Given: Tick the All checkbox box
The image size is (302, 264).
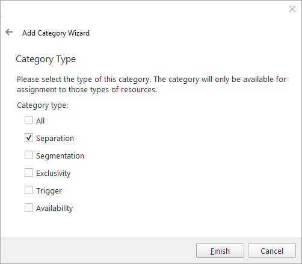Looking at the screenshot, I should tap(29, 120).
